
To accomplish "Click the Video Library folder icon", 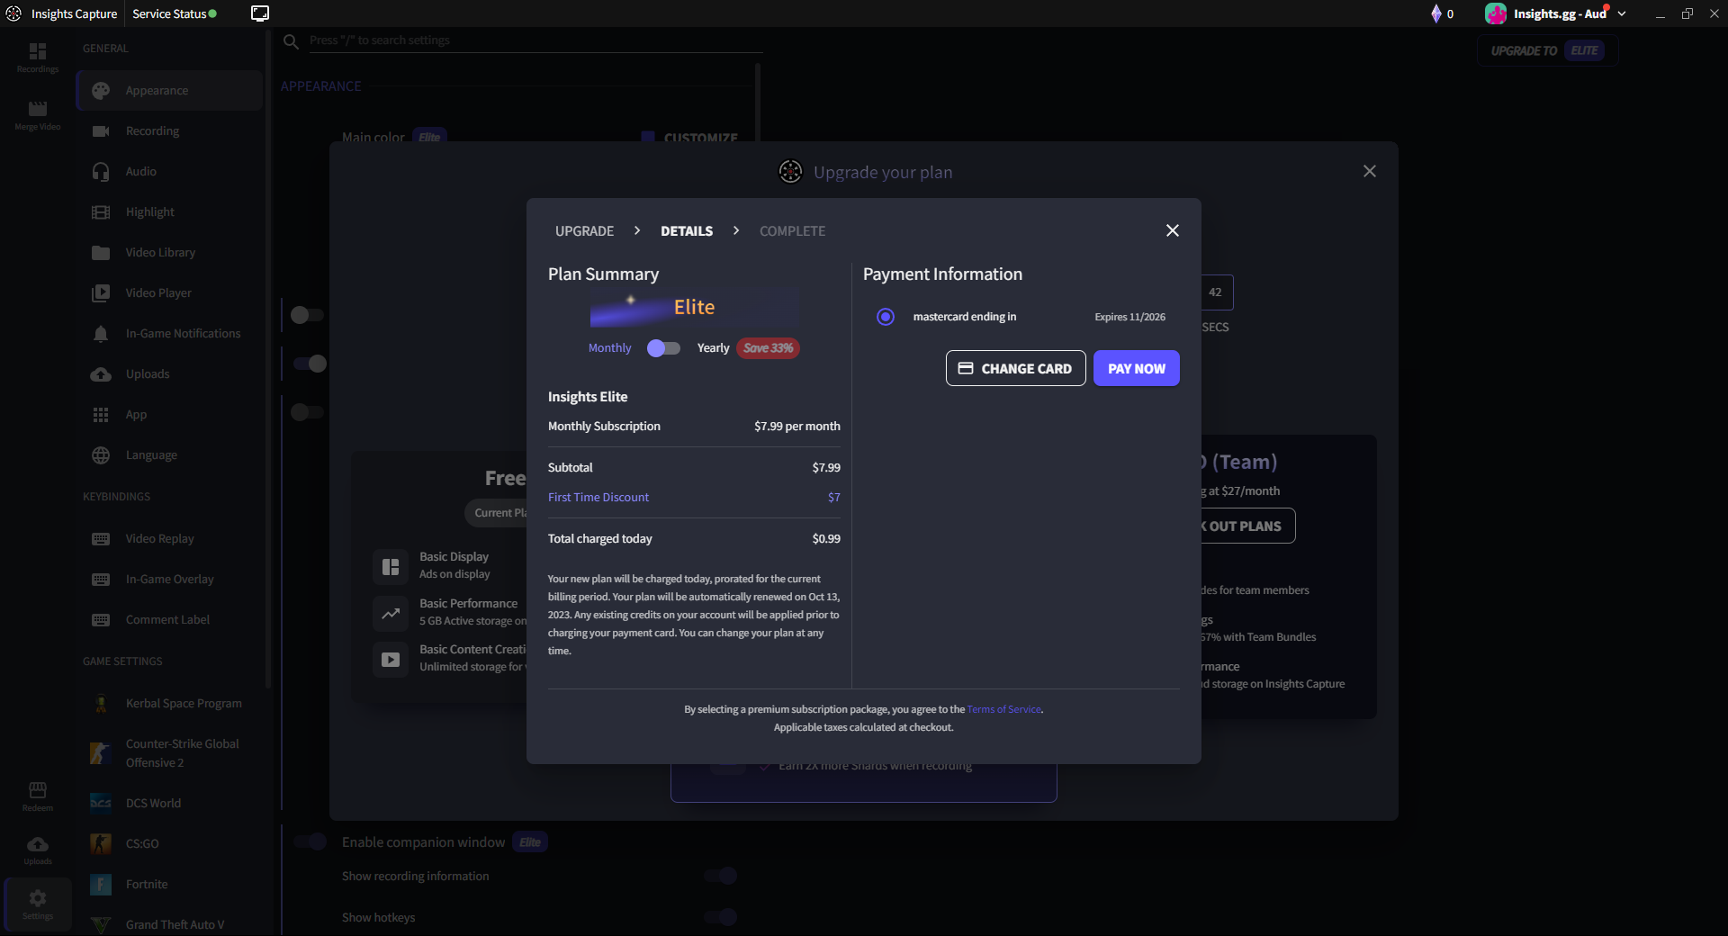I will (x=101, y=253).
